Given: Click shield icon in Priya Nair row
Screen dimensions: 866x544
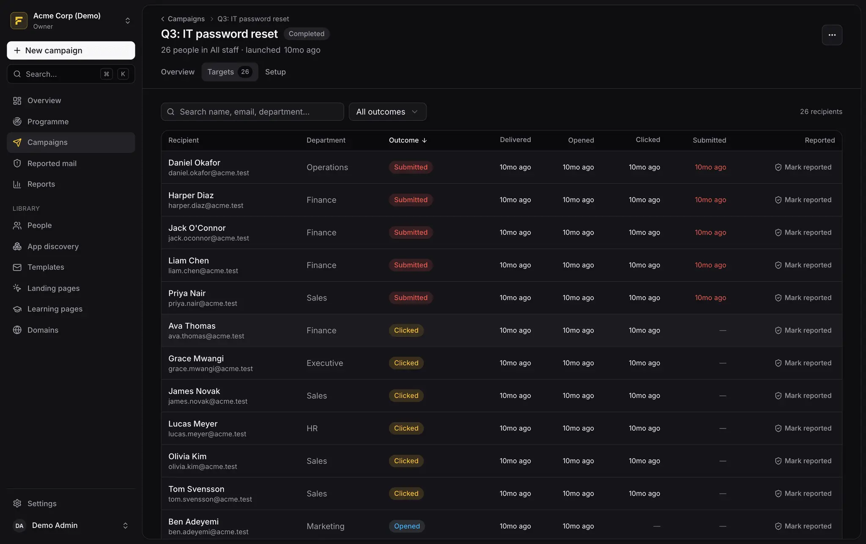Looking at the screenshot, I should pos(778,298).
